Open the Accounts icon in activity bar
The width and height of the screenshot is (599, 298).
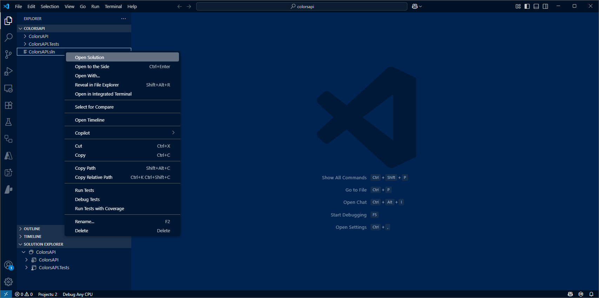[x=8, y=265]
